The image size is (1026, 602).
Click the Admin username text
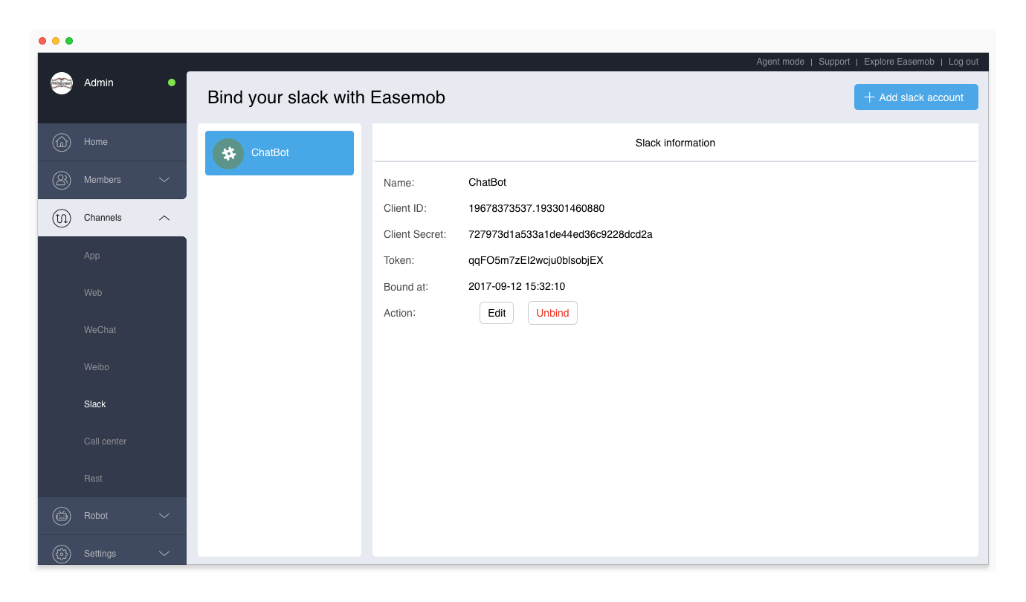click(99, 82)
